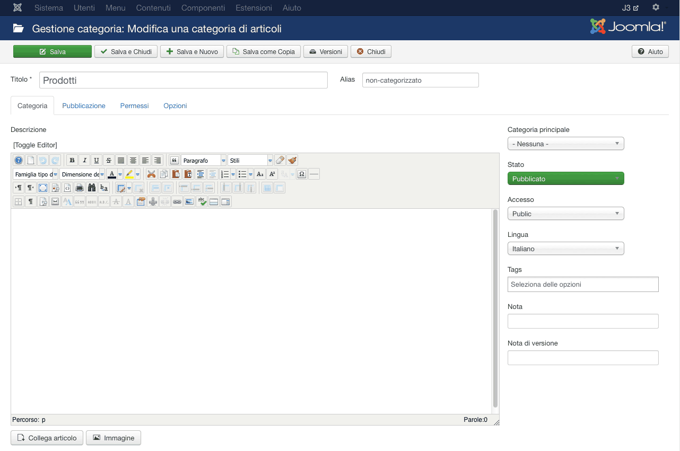This screenshot has width=680, height=451.
Task: Toggle underline formatting in the editor
Action: coord(96,160)
